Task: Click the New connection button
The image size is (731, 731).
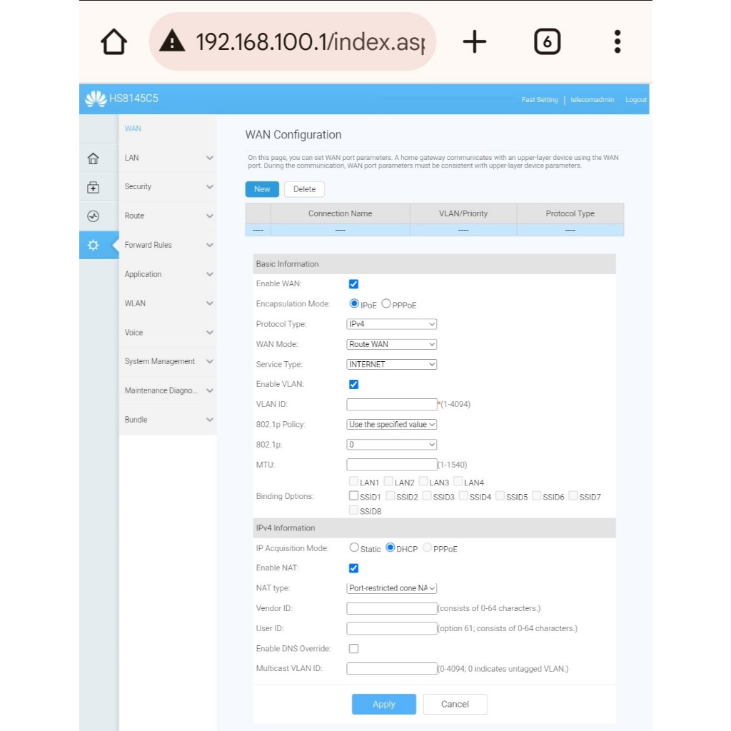Action: click(x=262, y=189)
